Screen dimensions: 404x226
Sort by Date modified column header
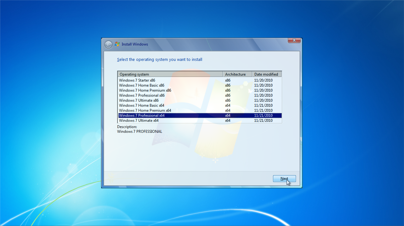[x=267, y=74]
